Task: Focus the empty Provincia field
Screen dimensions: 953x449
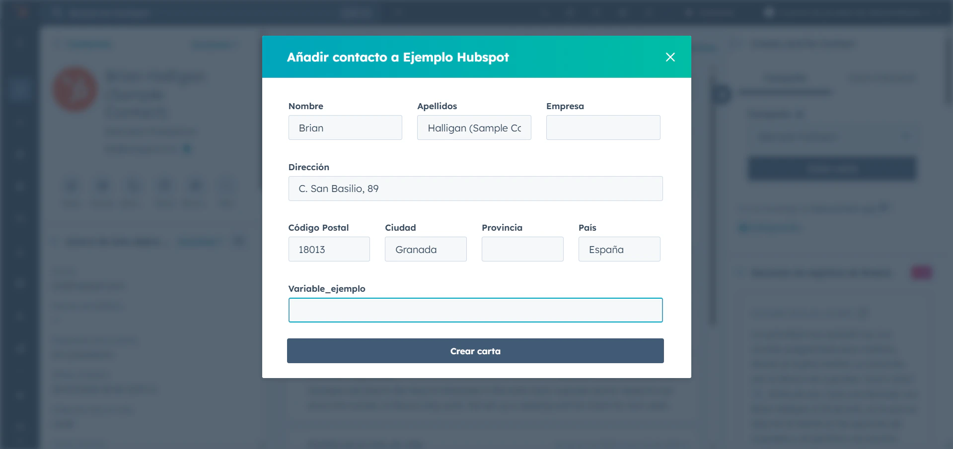Action: (x=522, y=249)
